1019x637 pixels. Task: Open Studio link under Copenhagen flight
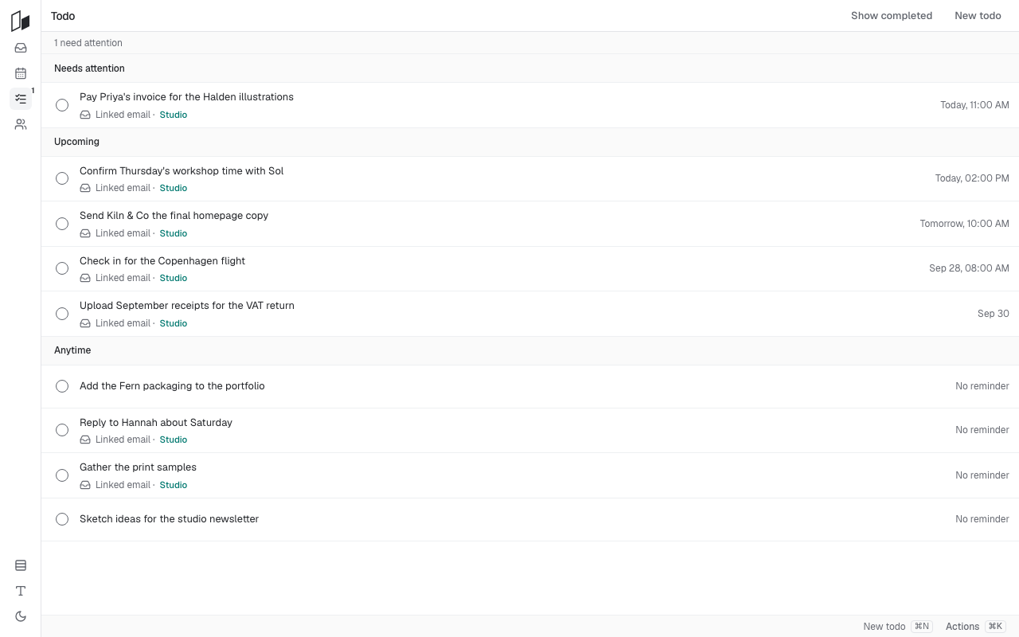[174, 278]
